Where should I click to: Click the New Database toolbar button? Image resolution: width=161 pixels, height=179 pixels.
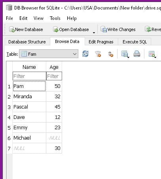tap(26, 29)
